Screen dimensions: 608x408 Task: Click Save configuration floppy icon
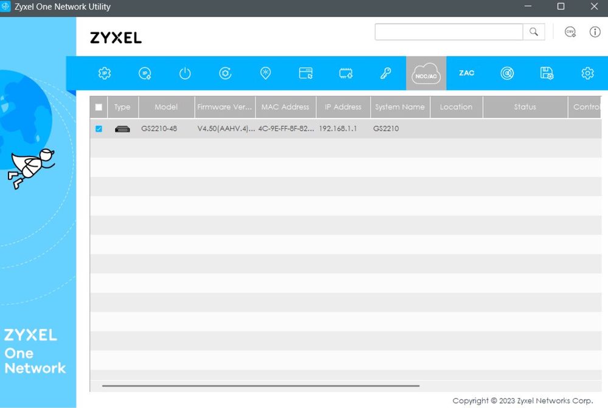click(x=547, y=73)
